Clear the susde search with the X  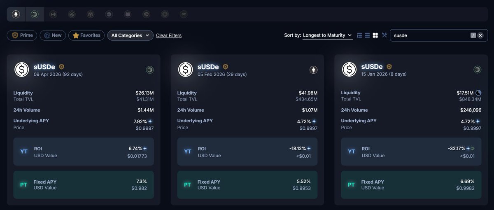[480, 35]
